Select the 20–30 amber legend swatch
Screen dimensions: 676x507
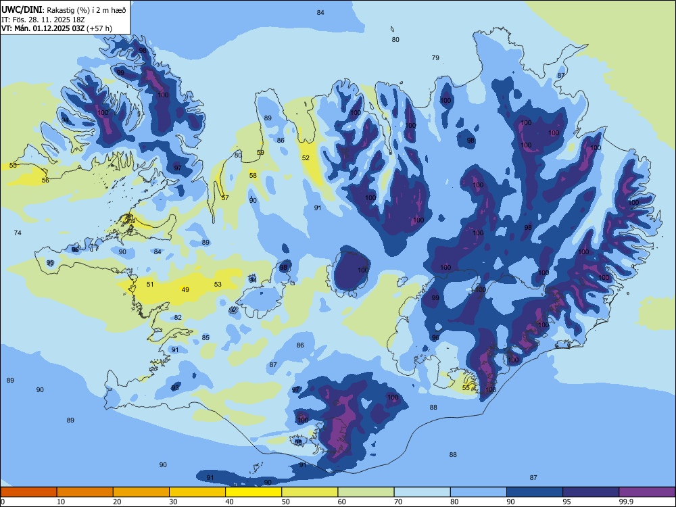141,492
